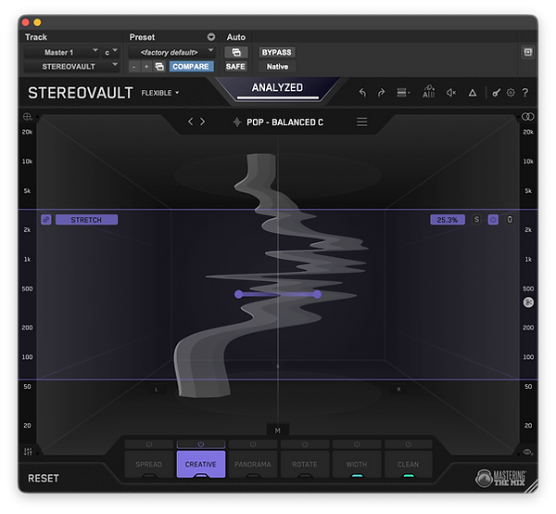Open the STEREOVAULT plugin selector dropdown
Screen dimensions: 556x514
[x=71, y=67]
